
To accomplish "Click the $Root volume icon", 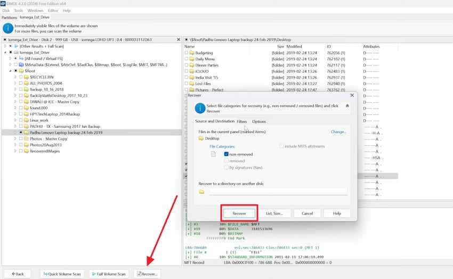I will pyautogui.click(x=21, y=71).
